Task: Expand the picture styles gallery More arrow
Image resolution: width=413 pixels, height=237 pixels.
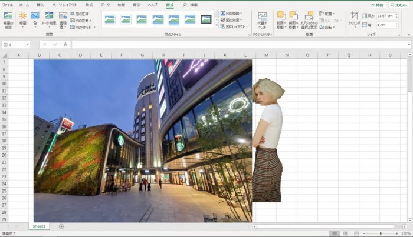Action: pyautogui.click(x=217, y=26)
